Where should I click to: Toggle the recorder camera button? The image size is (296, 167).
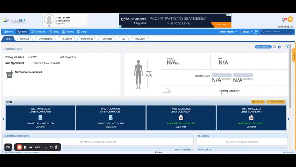pyautogui.click(x=8, y=147)
